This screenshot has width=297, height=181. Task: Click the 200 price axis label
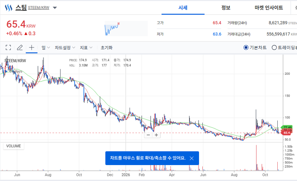click(287, 74)
